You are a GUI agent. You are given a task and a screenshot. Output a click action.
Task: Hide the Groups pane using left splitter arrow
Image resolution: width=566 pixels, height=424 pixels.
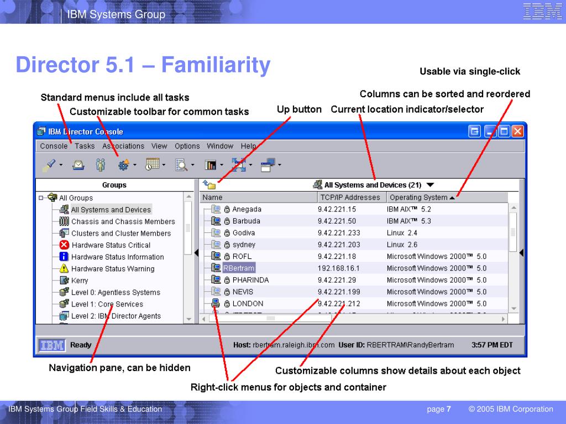[x=196, y=253]
